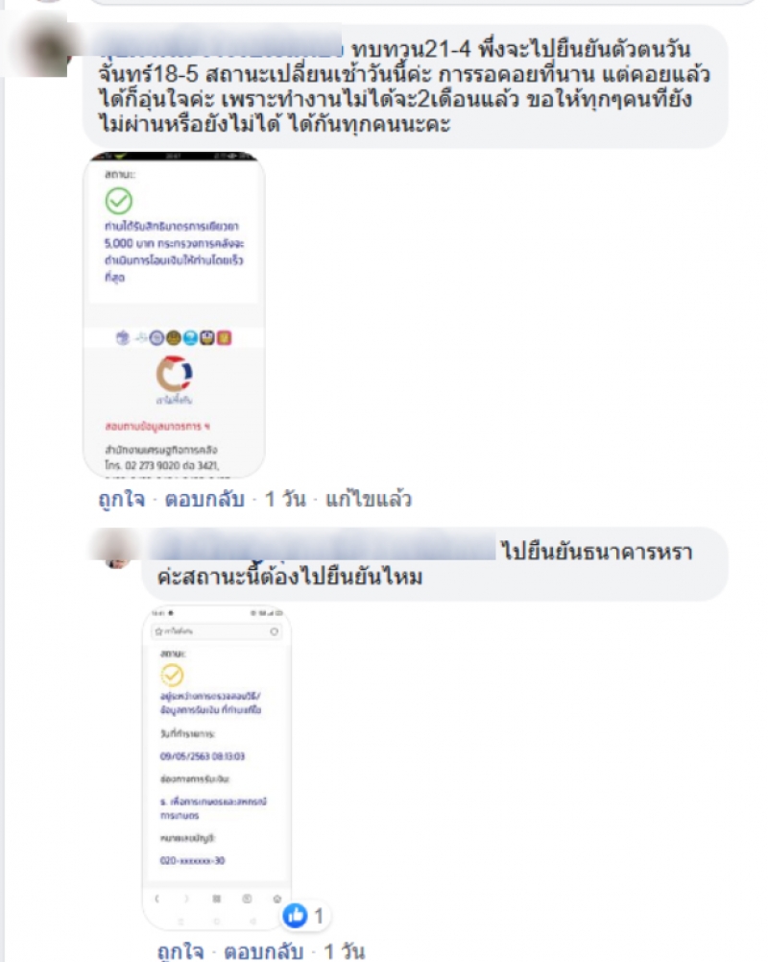Click refresh icon in phone screenshot address bar
Screen dimensions: 768x962
click(x=274, y=631)
